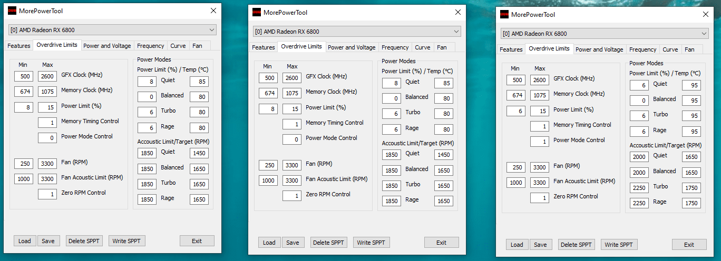The width and height of the screenshot is (721, 261).
Task: Click Save button in left window
Action: (x=48, y=241)
